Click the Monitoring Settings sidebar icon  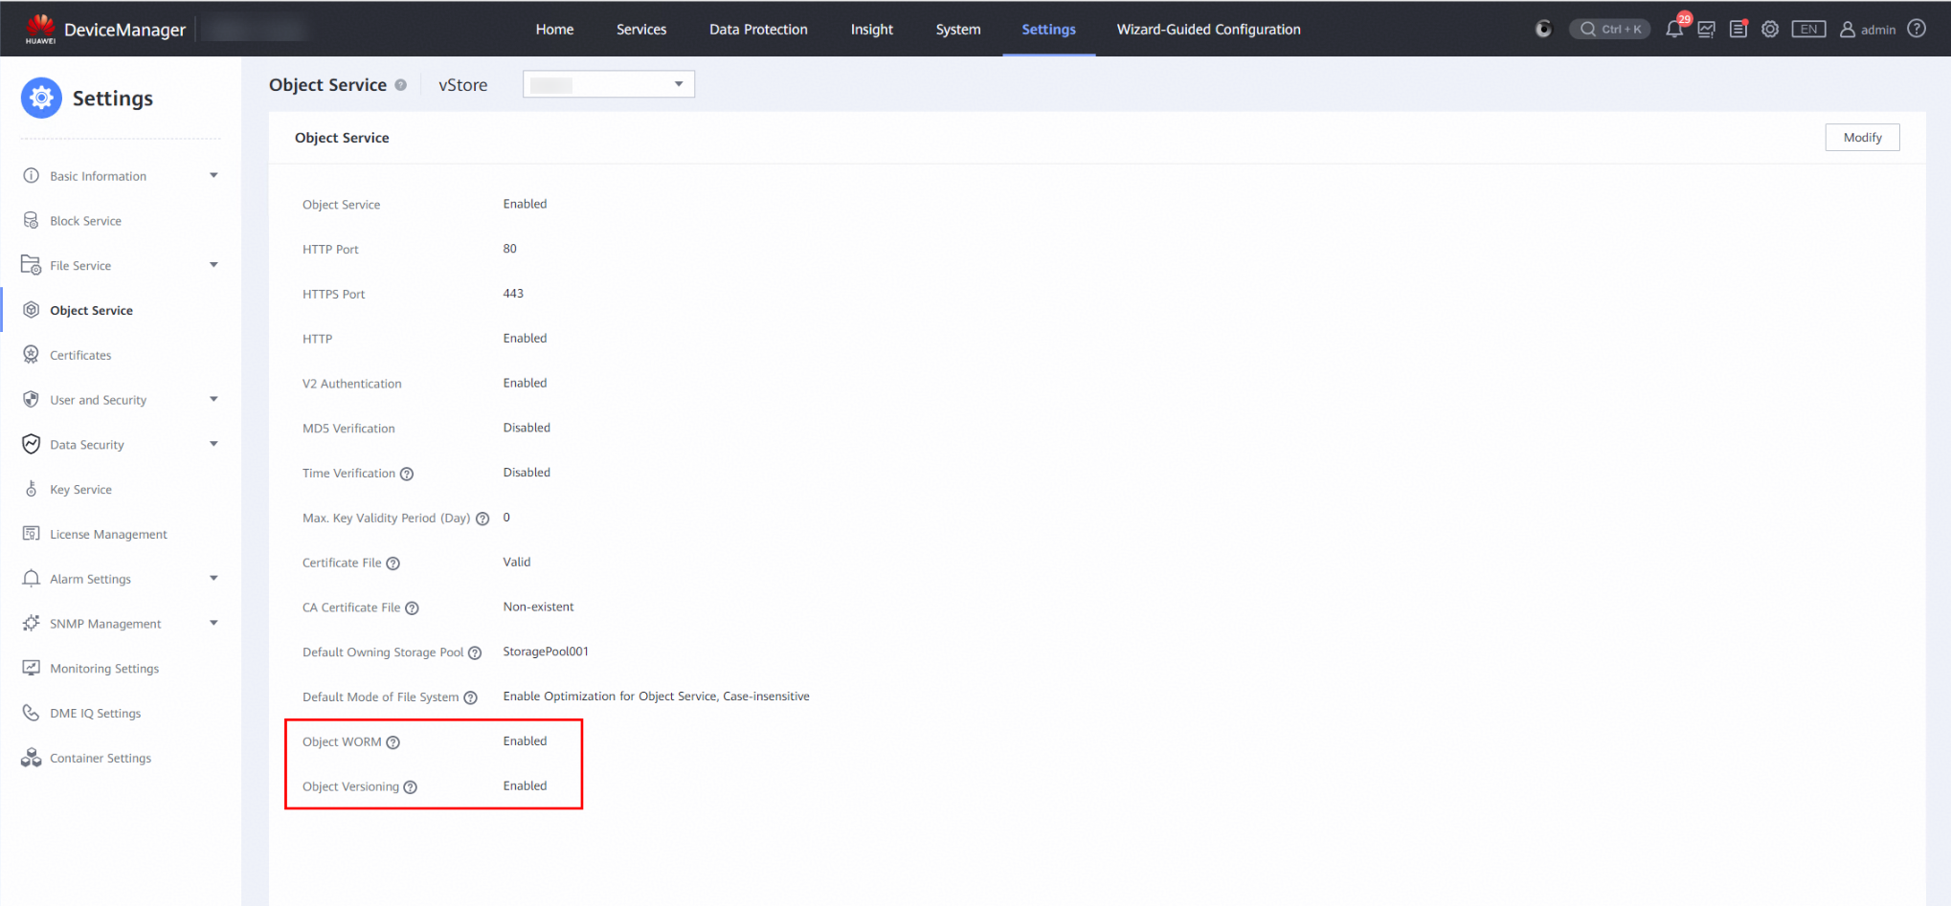click(31, 668)
